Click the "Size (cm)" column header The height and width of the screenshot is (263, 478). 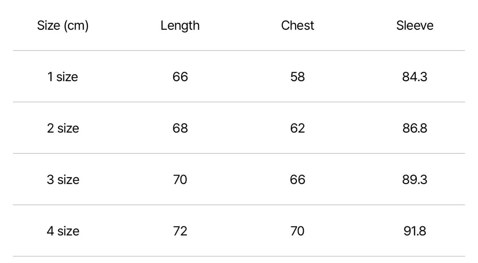[63, 25]
